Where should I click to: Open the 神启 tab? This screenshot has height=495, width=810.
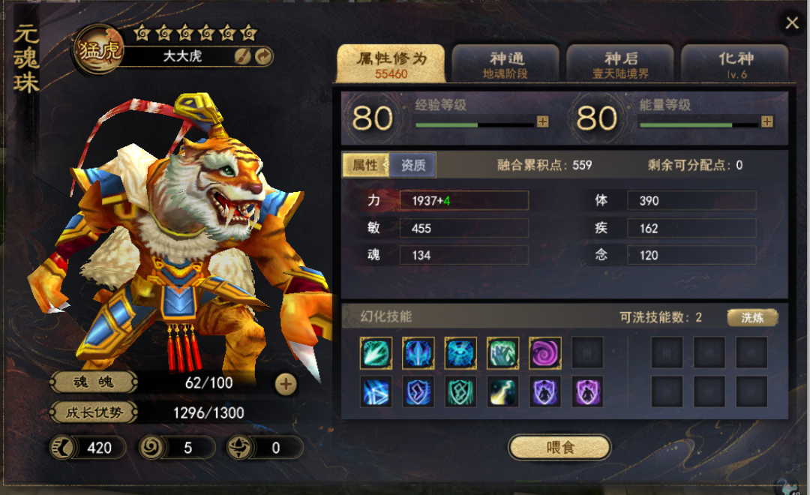pos(620,64)
